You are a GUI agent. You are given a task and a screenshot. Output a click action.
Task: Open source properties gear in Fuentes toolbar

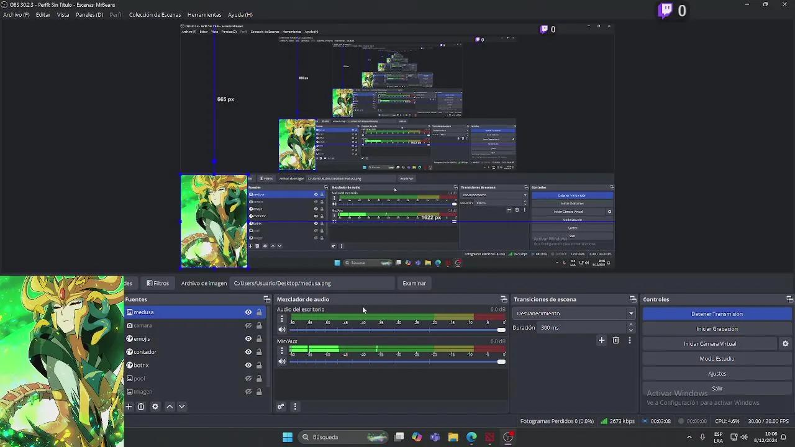tap(155, 407)
